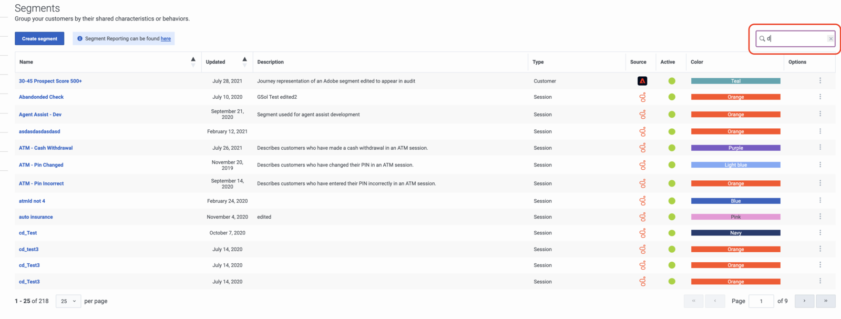Click the Description column header
The width and height of the screenshot is (841, 319).
(270, 62)
